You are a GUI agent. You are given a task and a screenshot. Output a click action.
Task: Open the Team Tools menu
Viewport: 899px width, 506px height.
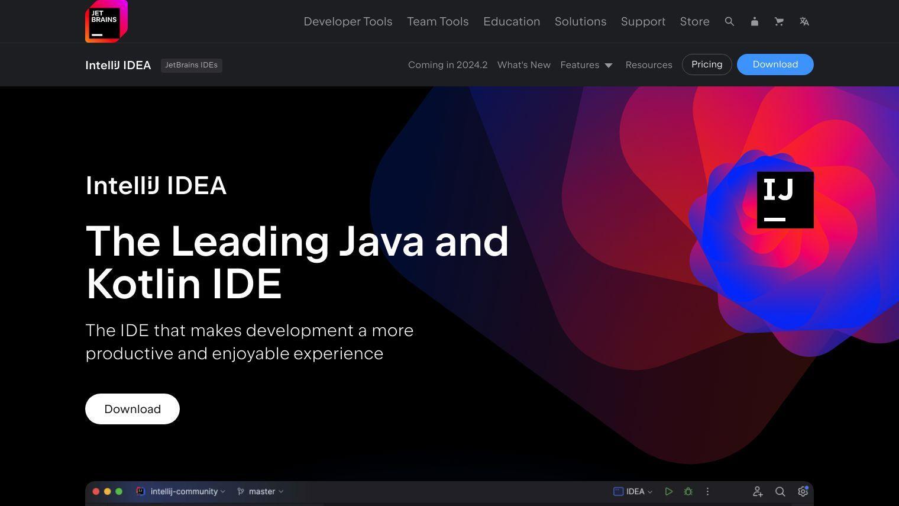click(438, 21)
